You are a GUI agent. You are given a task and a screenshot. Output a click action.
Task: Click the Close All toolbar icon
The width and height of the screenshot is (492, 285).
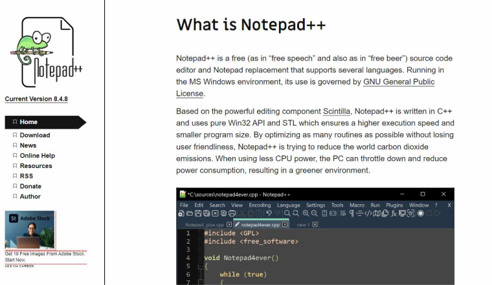pos(223,214)
